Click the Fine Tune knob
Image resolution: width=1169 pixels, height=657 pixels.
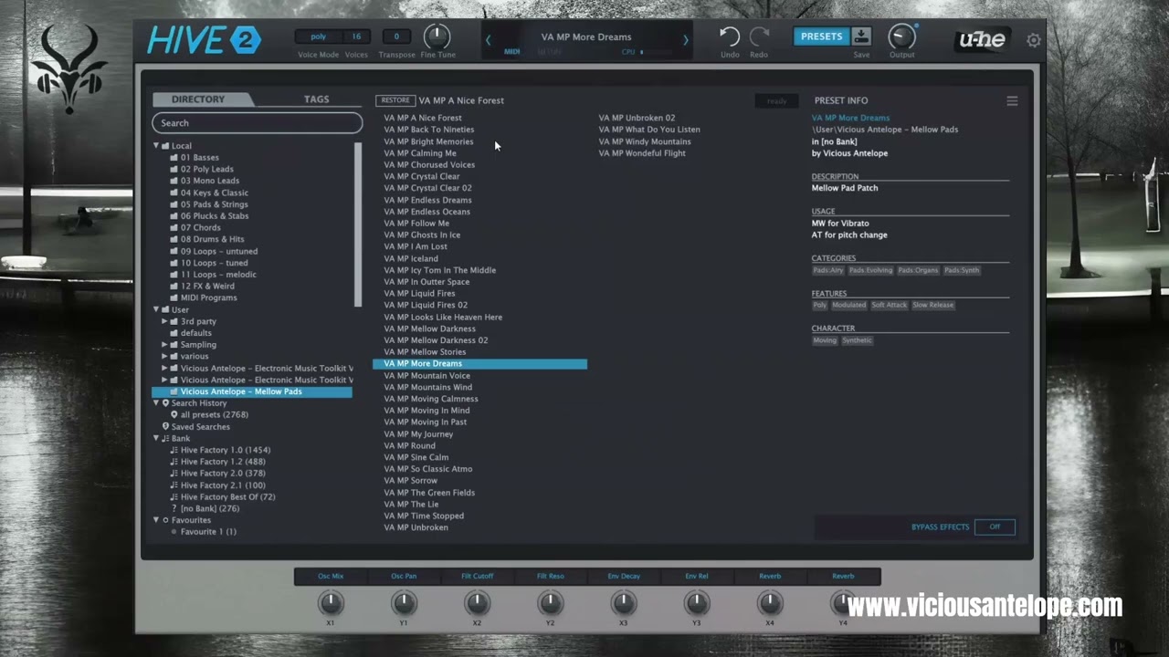pos(437,36)
